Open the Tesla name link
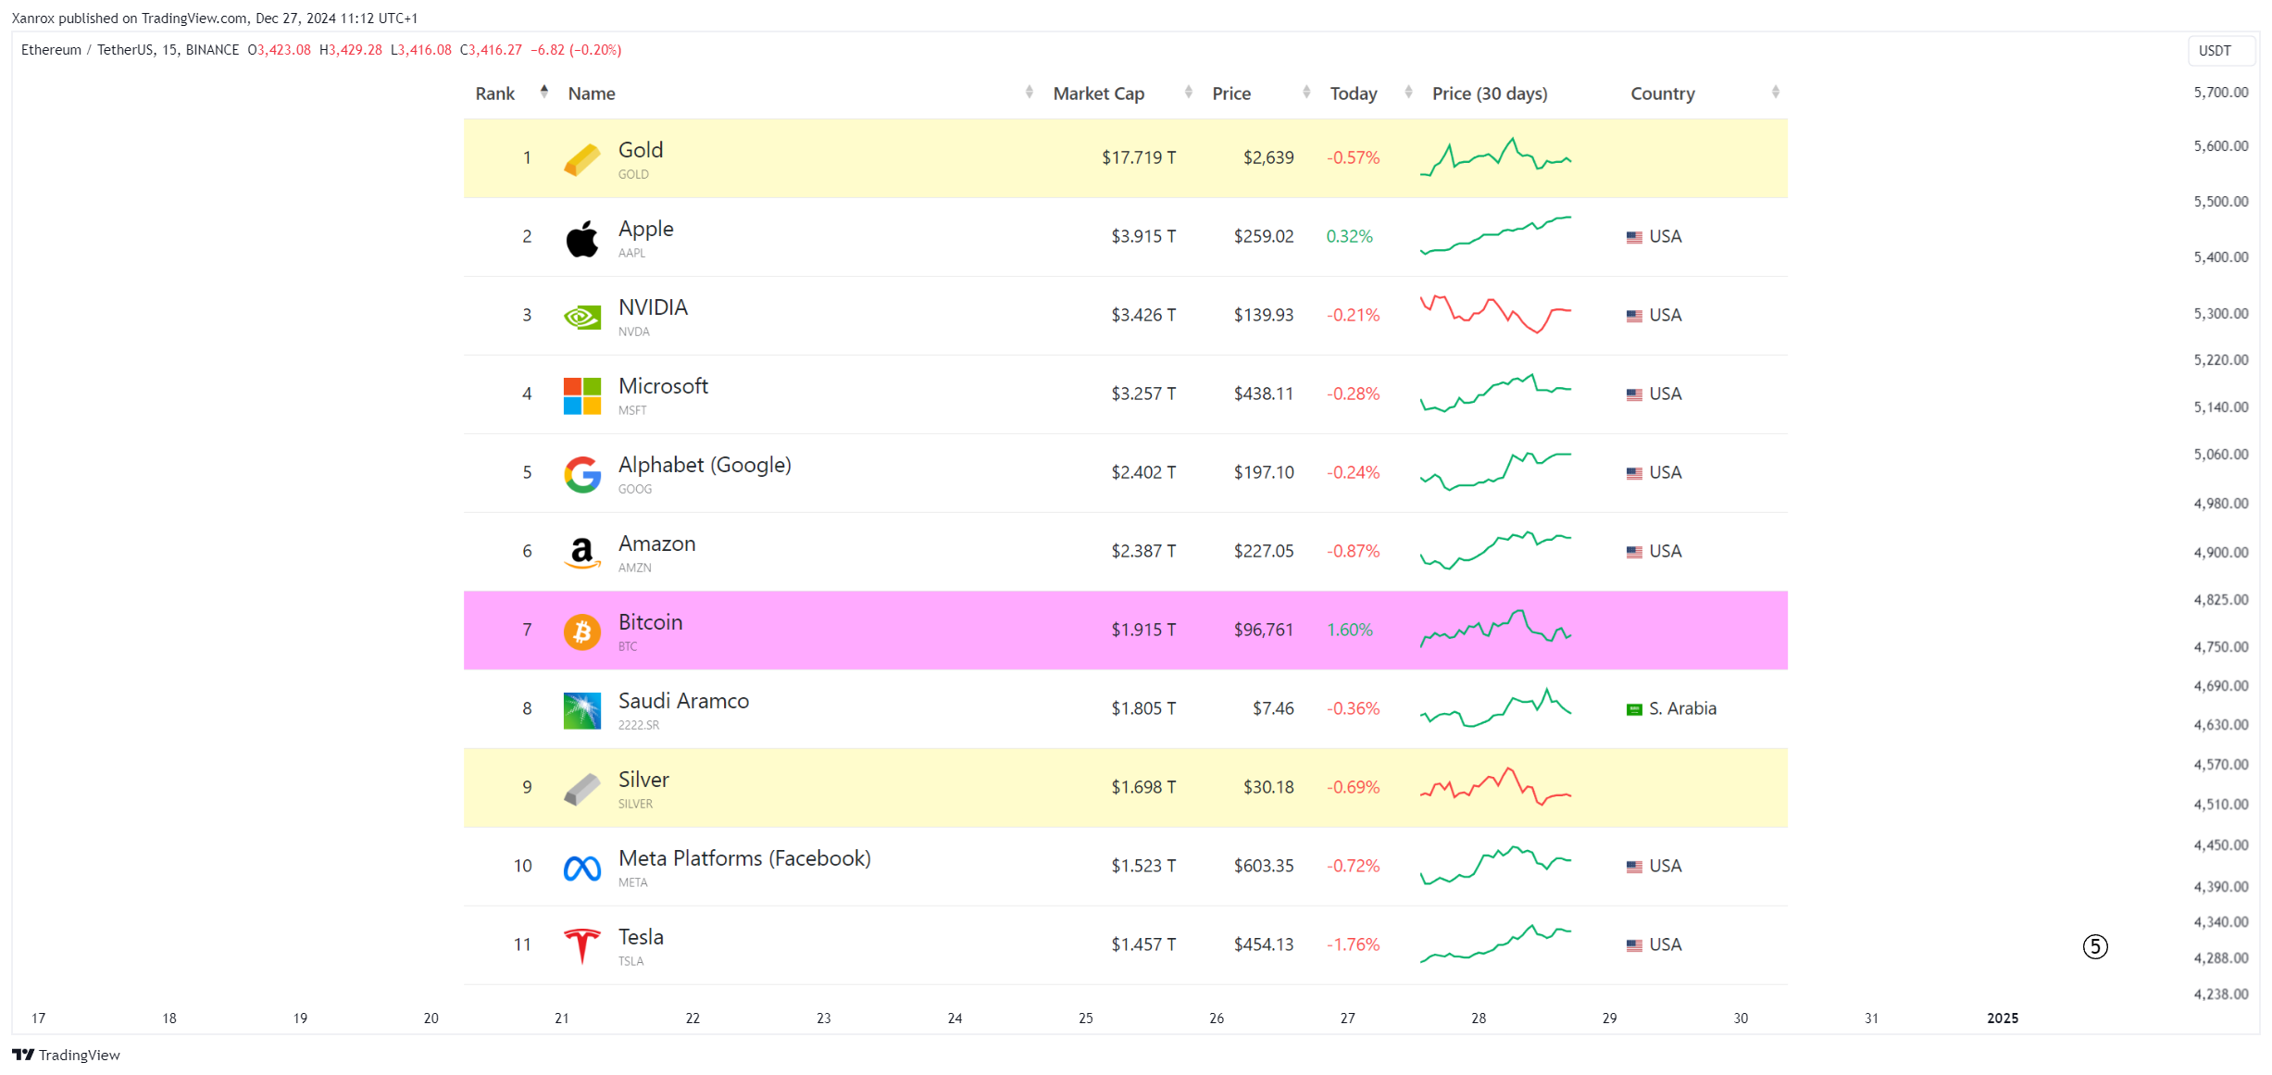 [641, 937]
